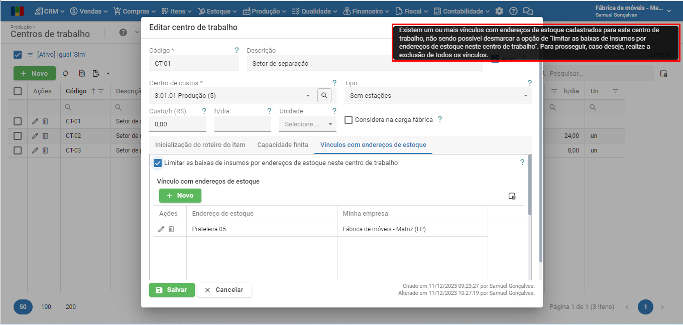Click the export document icon in list toolbar
The height and width of the screenshot is (325, 683).
[x=96, y=73]
